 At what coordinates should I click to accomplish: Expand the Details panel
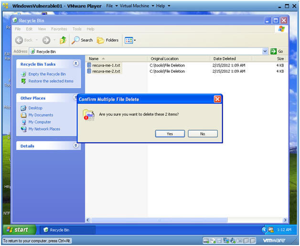pyautogui.click(x=76, y=145)
